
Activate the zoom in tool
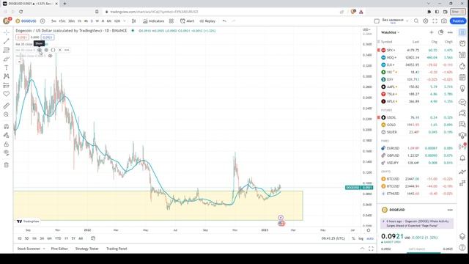[7, 114]
